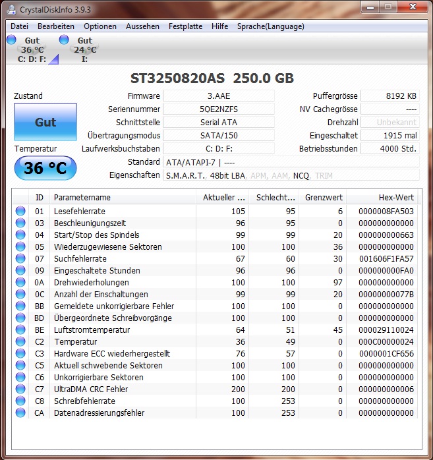
Task: Click the Laufwerksbuchstaben field C: D: F:
Action: click(219, 149)
